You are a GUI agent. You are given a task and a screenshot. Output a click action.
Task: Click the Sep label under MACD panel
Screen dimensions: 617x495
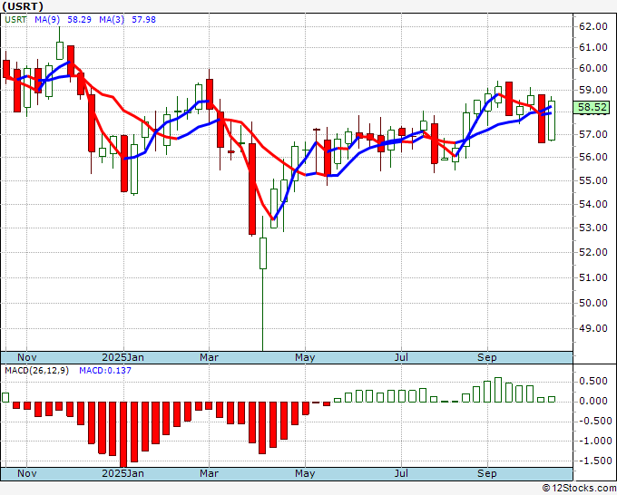(x=486, y=473)
